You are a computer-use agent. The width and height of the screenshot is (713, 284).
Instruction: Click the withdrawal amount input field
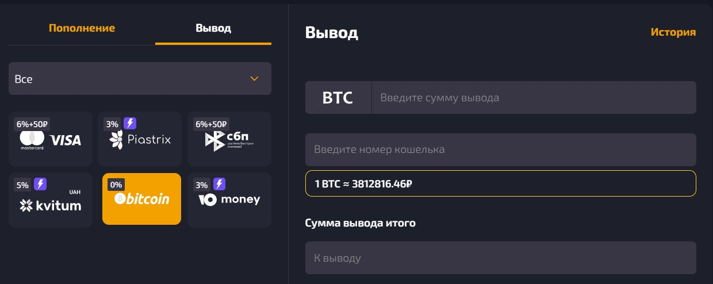pos(534,98)
